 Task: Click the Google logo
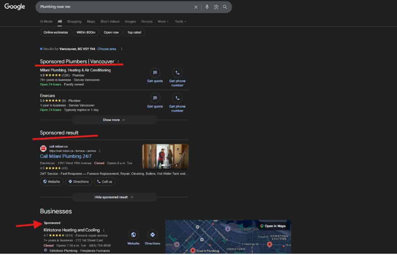[14, 6]
